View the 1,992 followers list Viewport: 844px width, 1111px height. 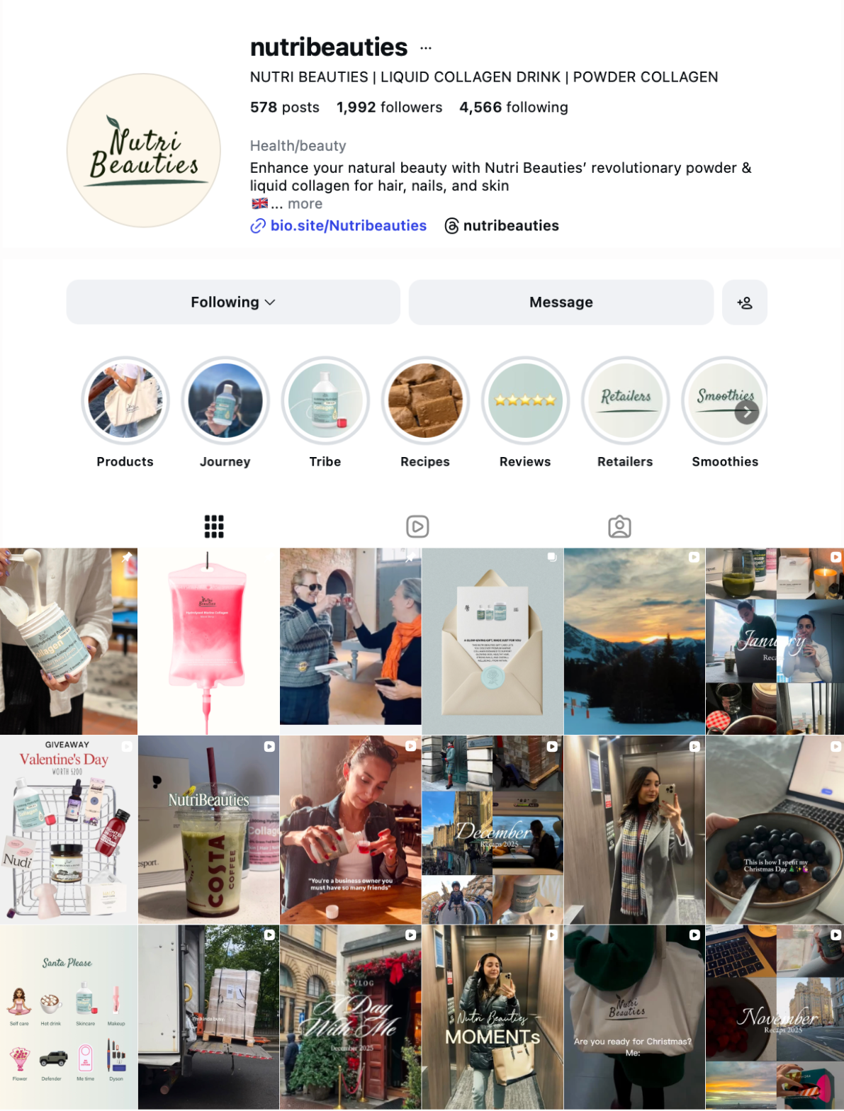point(389,108)
